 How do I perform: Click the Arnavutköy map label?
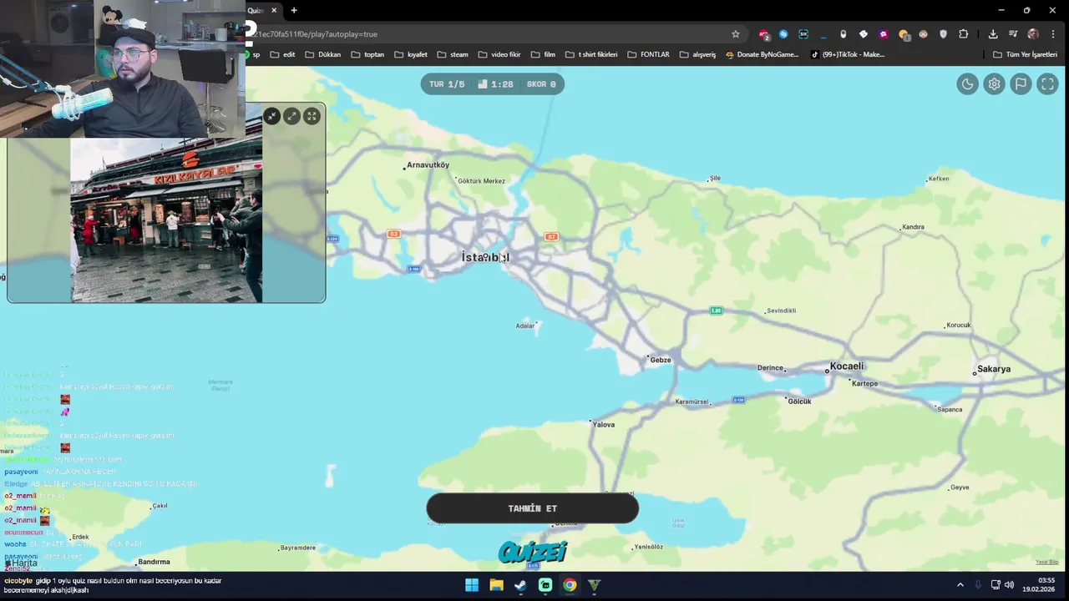(x=428, y=165)
